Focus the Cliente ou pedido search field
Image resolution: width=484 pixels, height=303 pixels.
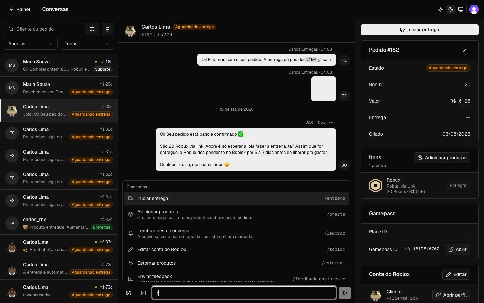click(43, 29)
